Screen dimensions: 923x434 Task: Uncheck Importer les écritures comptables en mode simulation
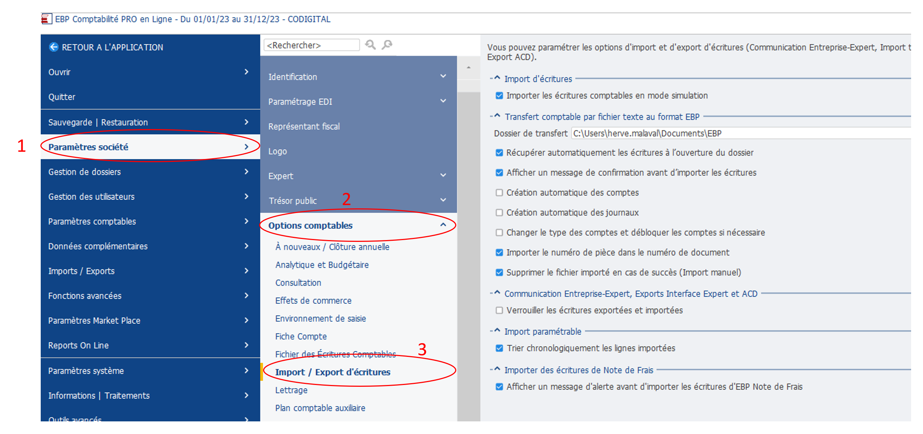[x=499, y=96]
